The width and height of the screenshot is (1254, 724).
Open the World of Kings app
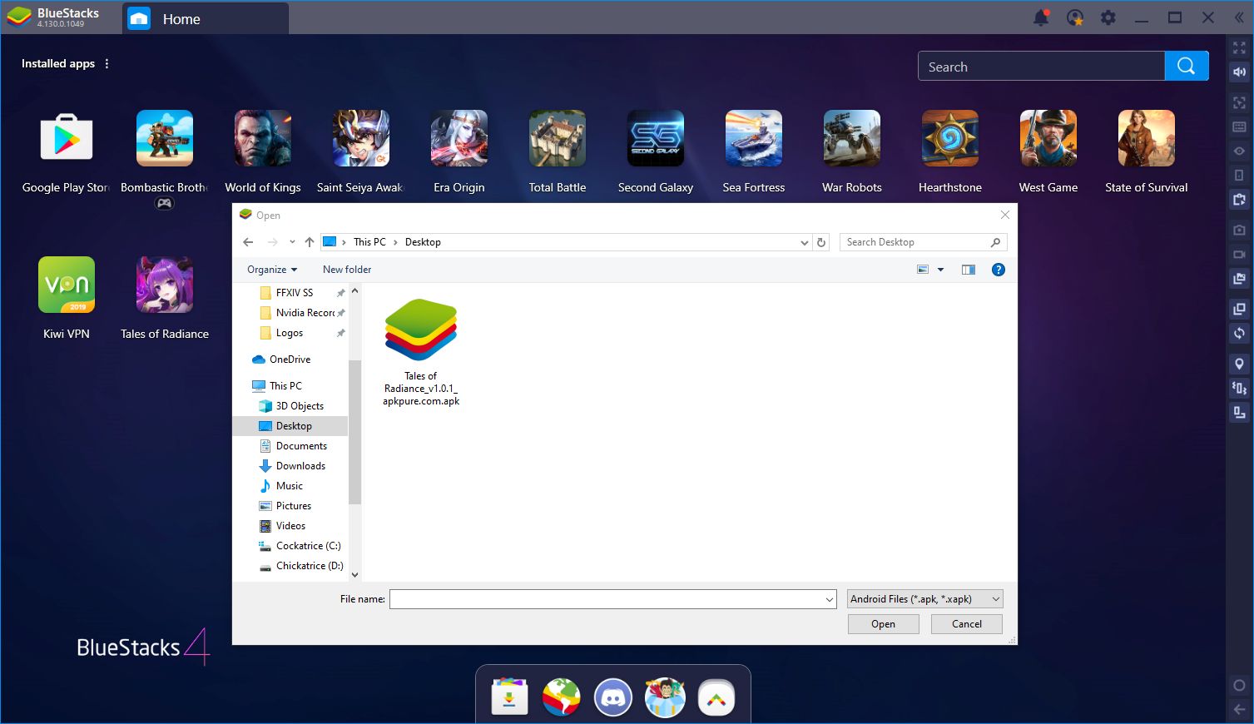[263, 138]
